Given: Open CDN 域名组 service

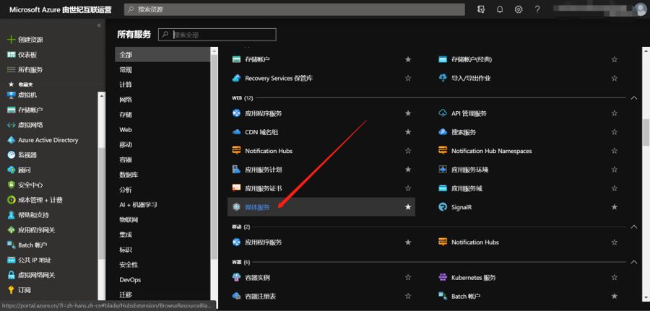Looking at the screenshot, I should (x=261, y=132).
